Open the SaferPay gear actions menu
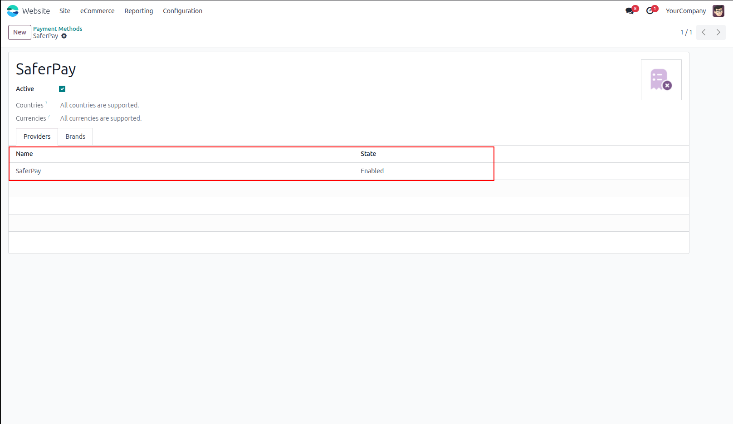733x424 pixels. pyautogui.click(x=64, y=36)
